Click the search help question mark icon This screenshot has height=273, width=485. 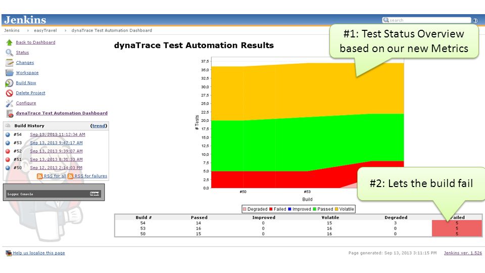(x=475, y=20)
